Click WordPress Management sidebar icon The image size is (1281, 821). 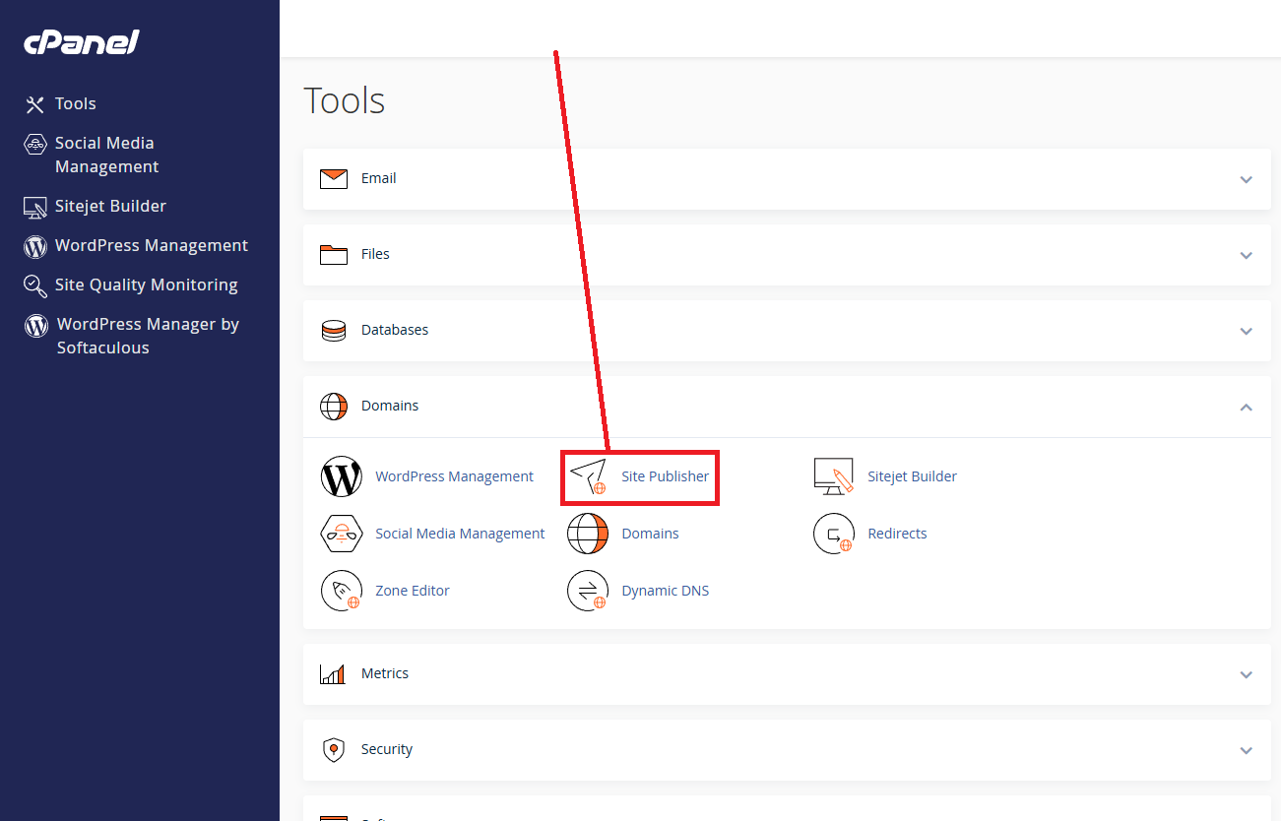click(35, 246)
